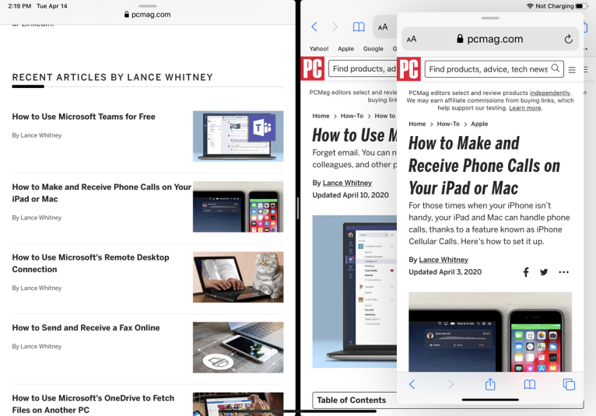Image resolution: width=596 pixels, height=416 pixels.
Task: Reload page in slide-over Safari window
Action: (568, 39)
